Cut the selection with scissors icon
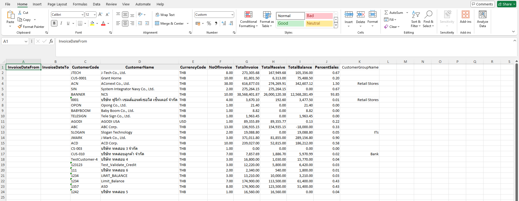The width and height of the screenshot is (519, 201). (20, 13)
